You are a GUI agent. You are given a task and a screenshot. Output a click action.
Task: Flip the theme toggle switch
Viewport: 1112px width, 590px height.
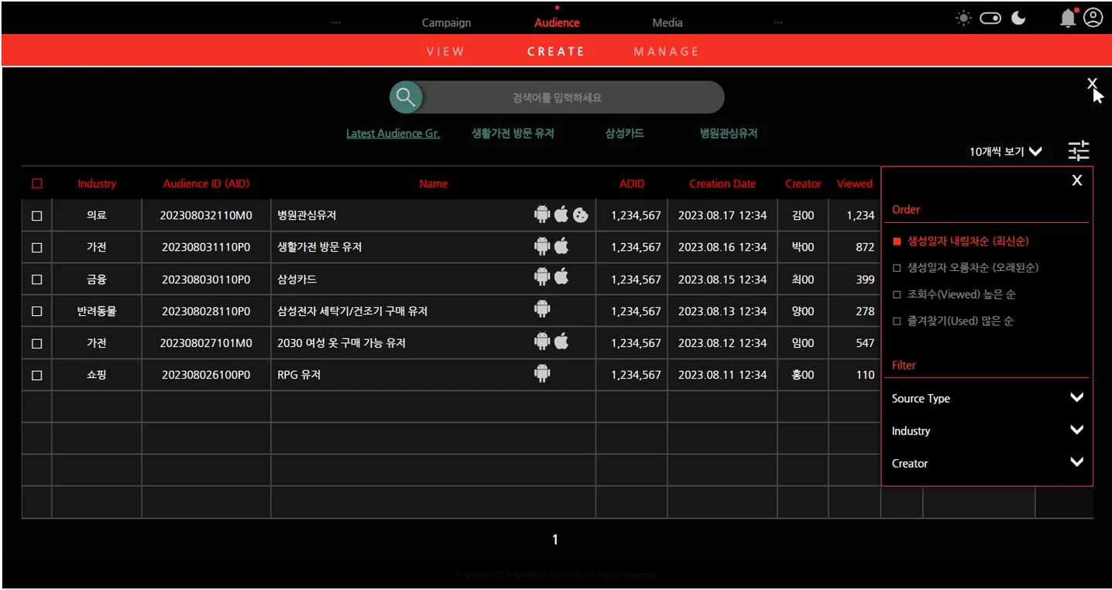[990, 17]
